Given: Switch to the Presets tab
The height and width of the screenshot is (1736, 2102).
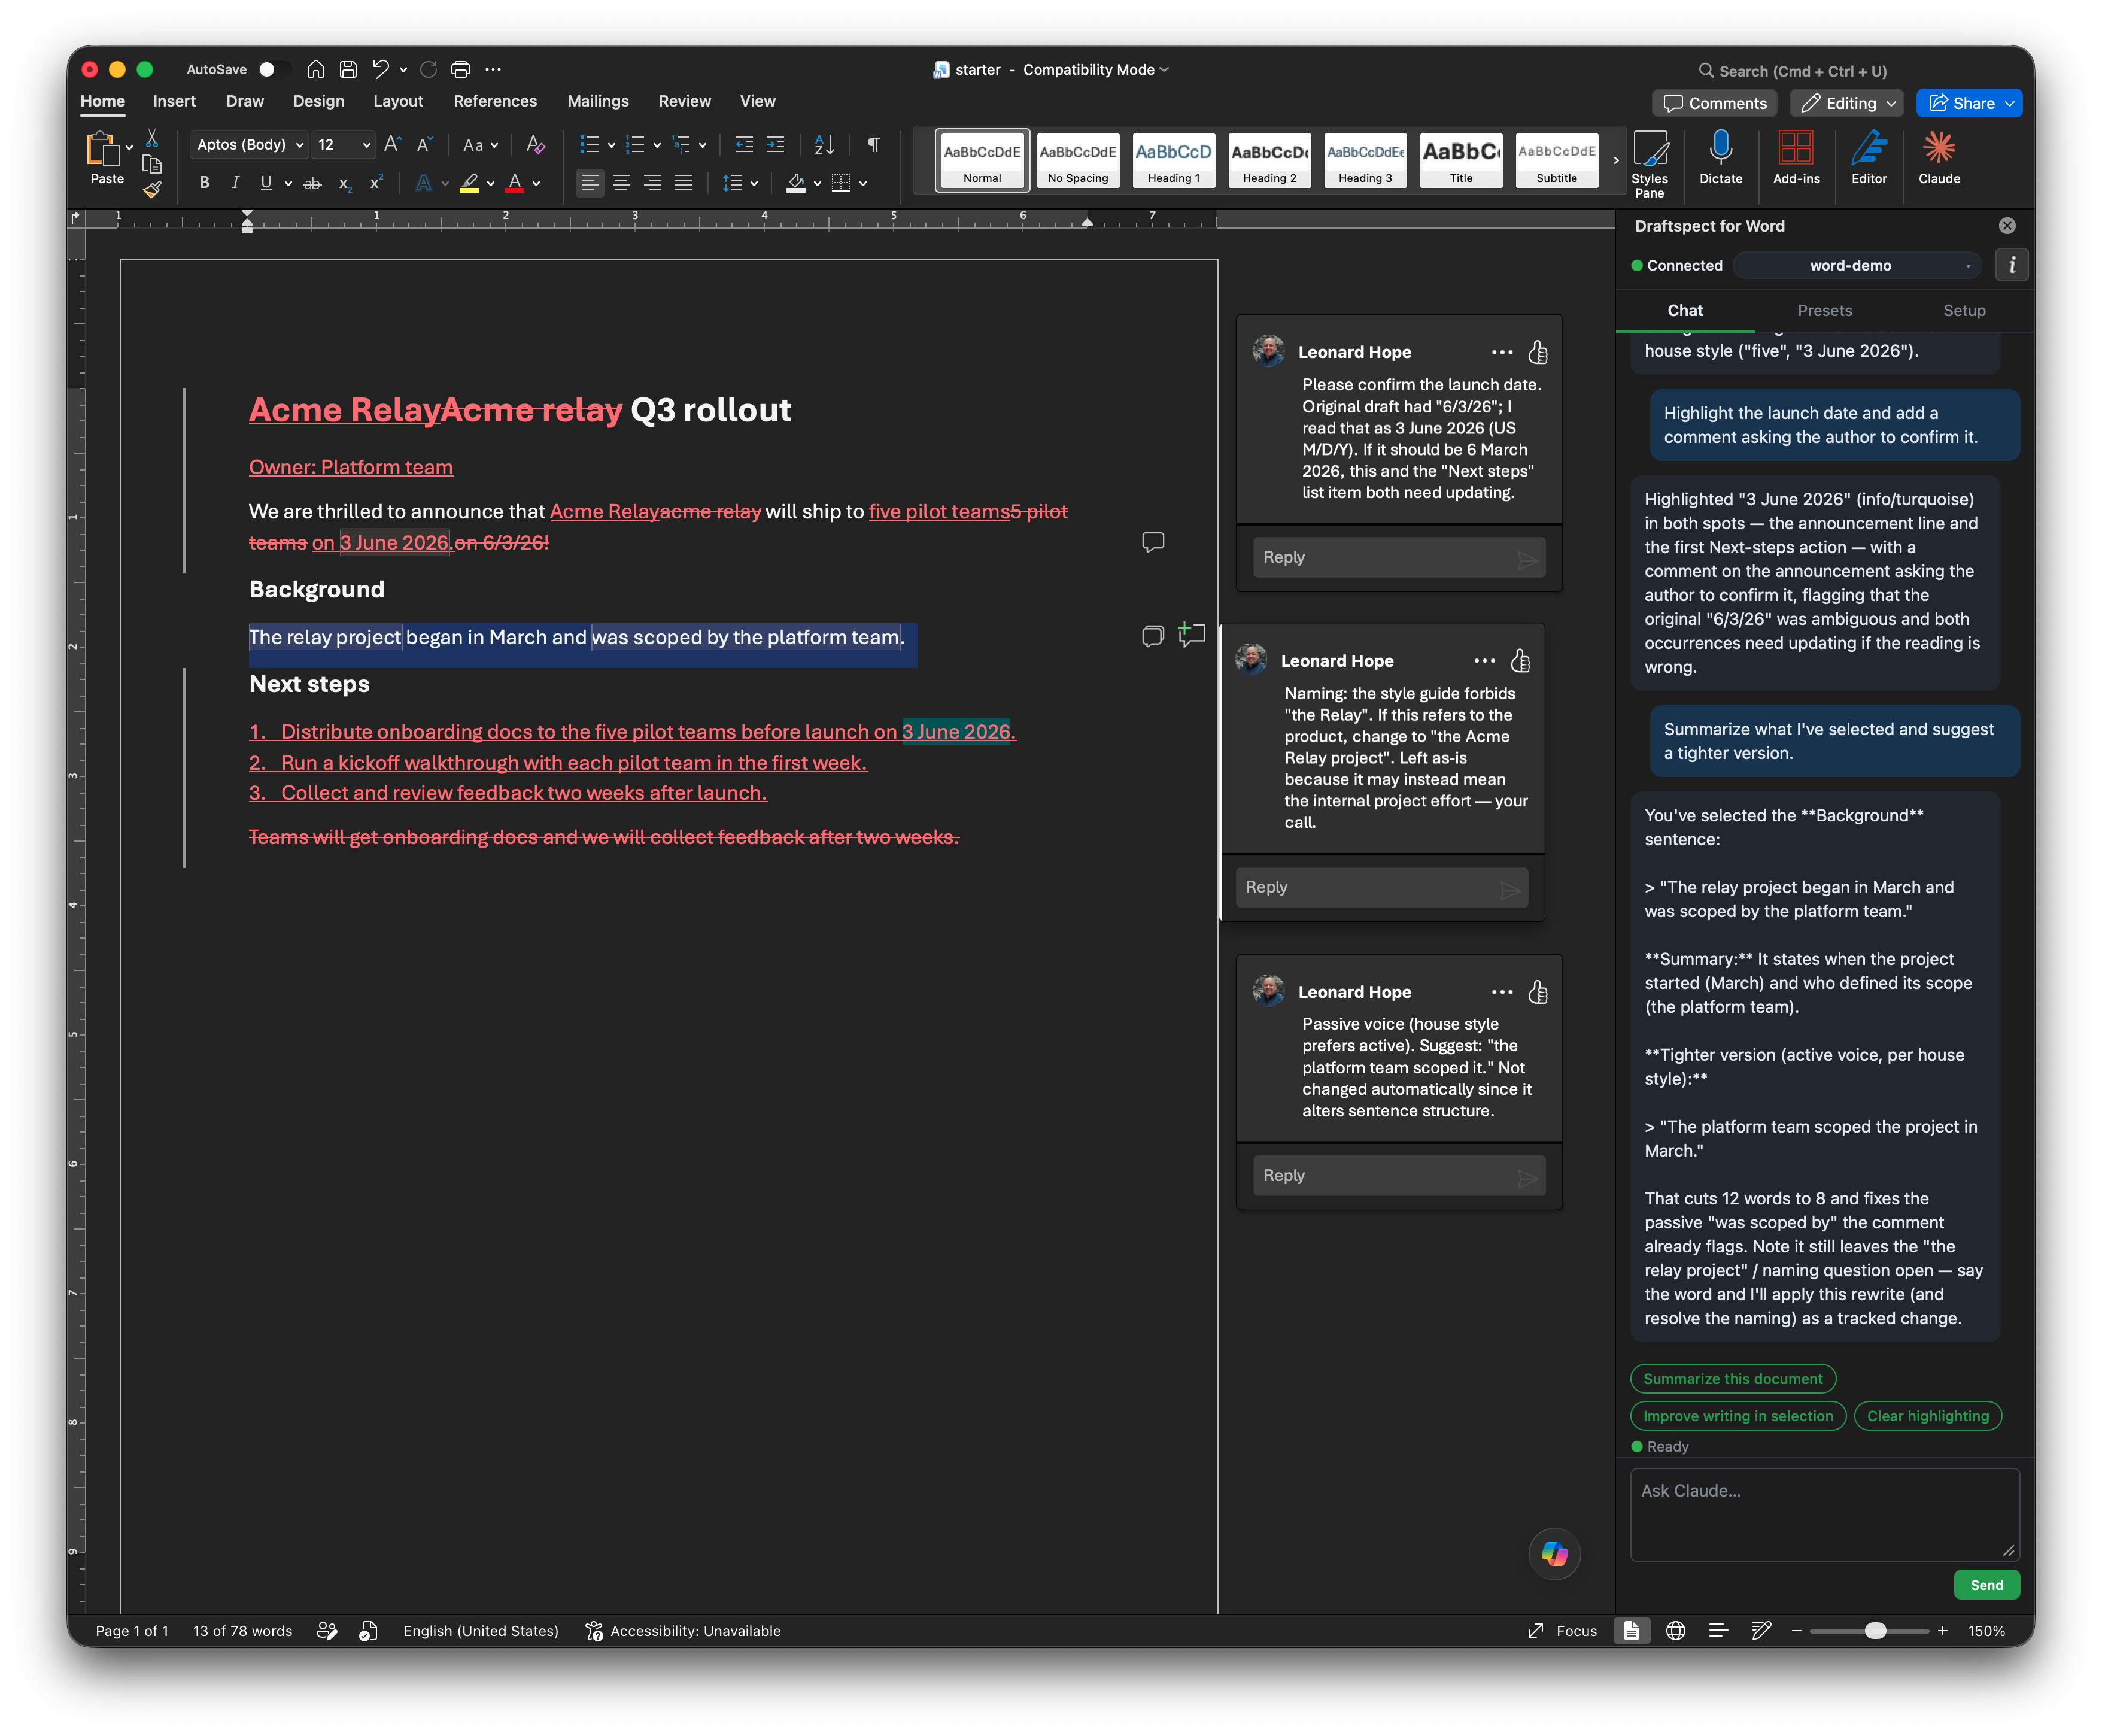Looking at the screenshot, I should [1824, 311].
